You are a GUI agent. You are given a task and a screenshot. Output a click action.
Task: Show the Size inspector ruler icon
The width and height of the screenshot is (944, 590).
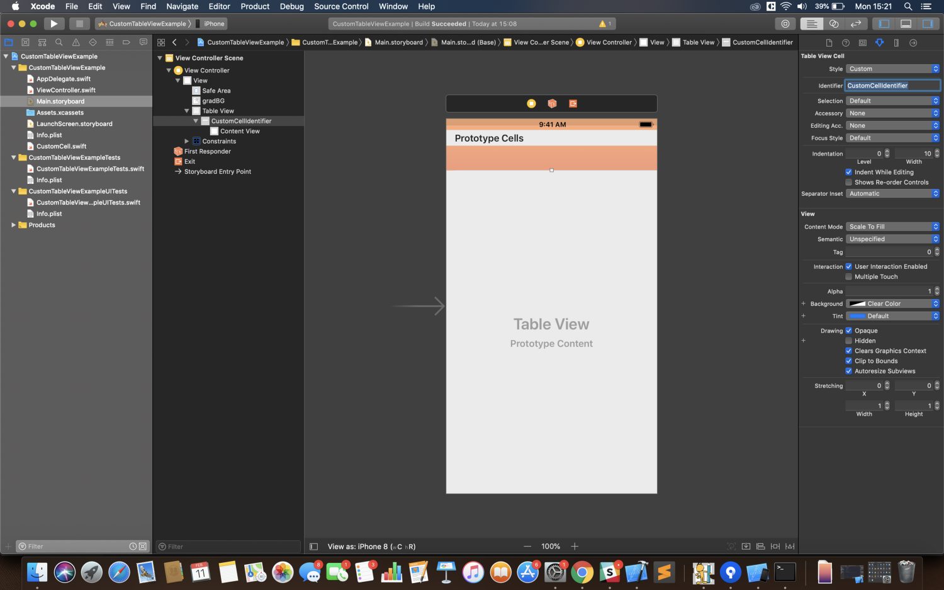click(x=896, y=43)
